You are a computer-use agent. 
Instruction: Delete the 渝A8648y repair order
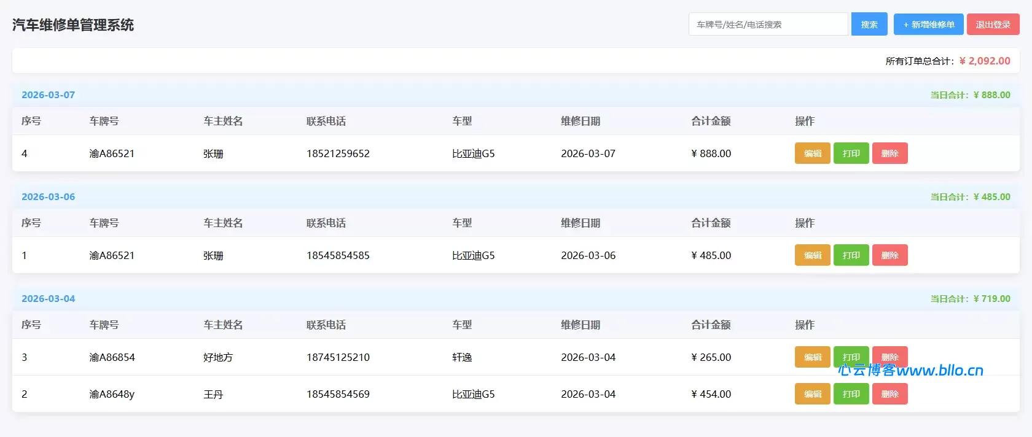(889, 394)
